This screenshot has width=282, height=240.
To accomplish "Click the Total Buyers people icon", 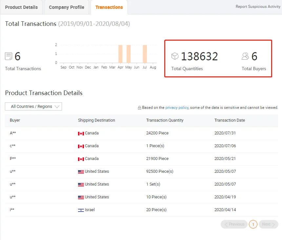I will [x=245, y=56].
